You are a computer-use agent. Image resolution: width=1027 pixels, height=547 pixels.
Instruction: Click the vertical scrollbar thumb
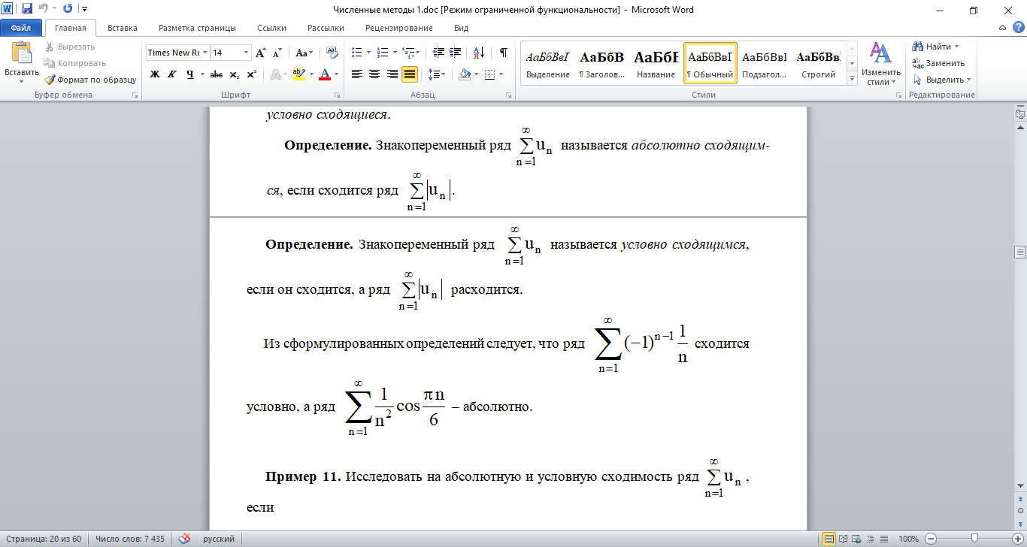click(x=1020, y=251)
